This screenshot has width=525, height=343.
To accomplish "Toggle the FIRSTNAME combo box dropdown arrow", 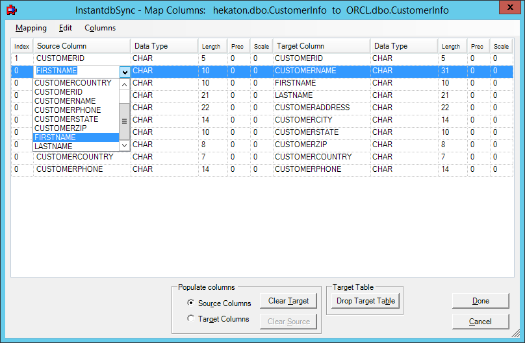I will click(x=125, y=72).
